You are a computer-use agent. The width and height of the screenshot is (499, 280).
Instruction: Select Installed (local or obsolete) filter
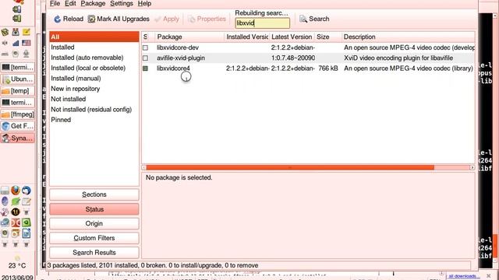point(94,68)
